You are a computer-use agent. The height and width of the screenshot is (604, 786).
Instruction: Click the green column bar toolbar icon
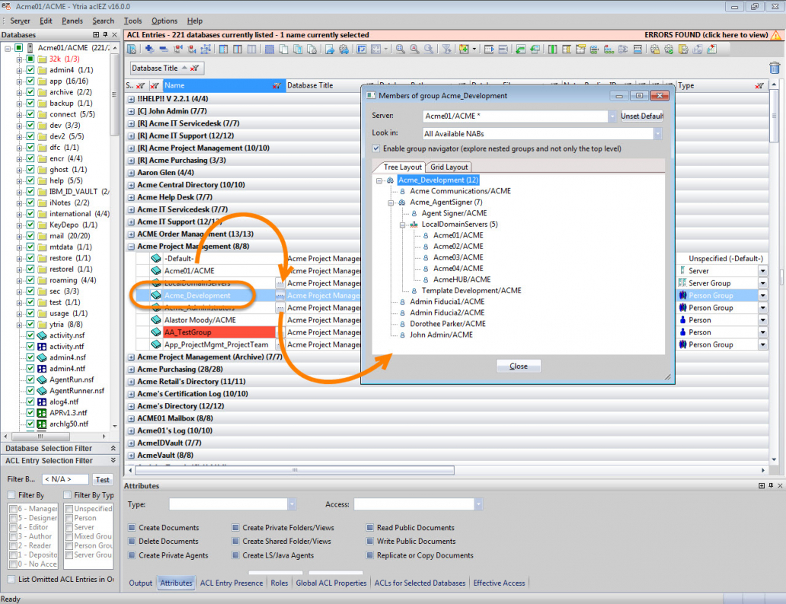click(552, 49)
